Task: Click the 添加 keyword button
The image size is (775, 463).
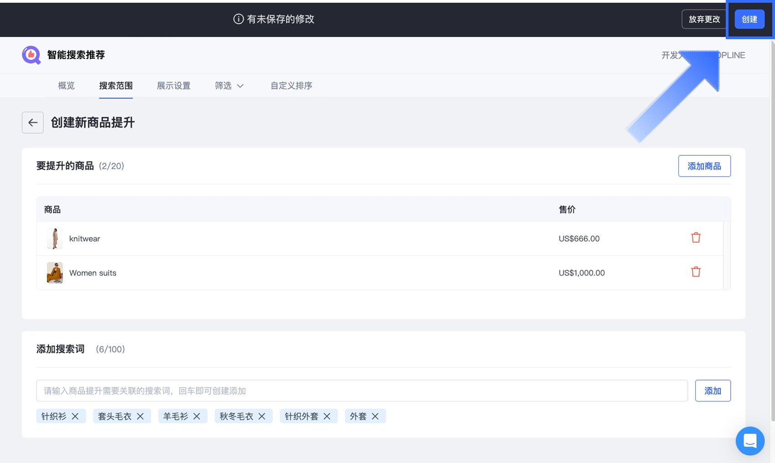Action: click(713, 391)
